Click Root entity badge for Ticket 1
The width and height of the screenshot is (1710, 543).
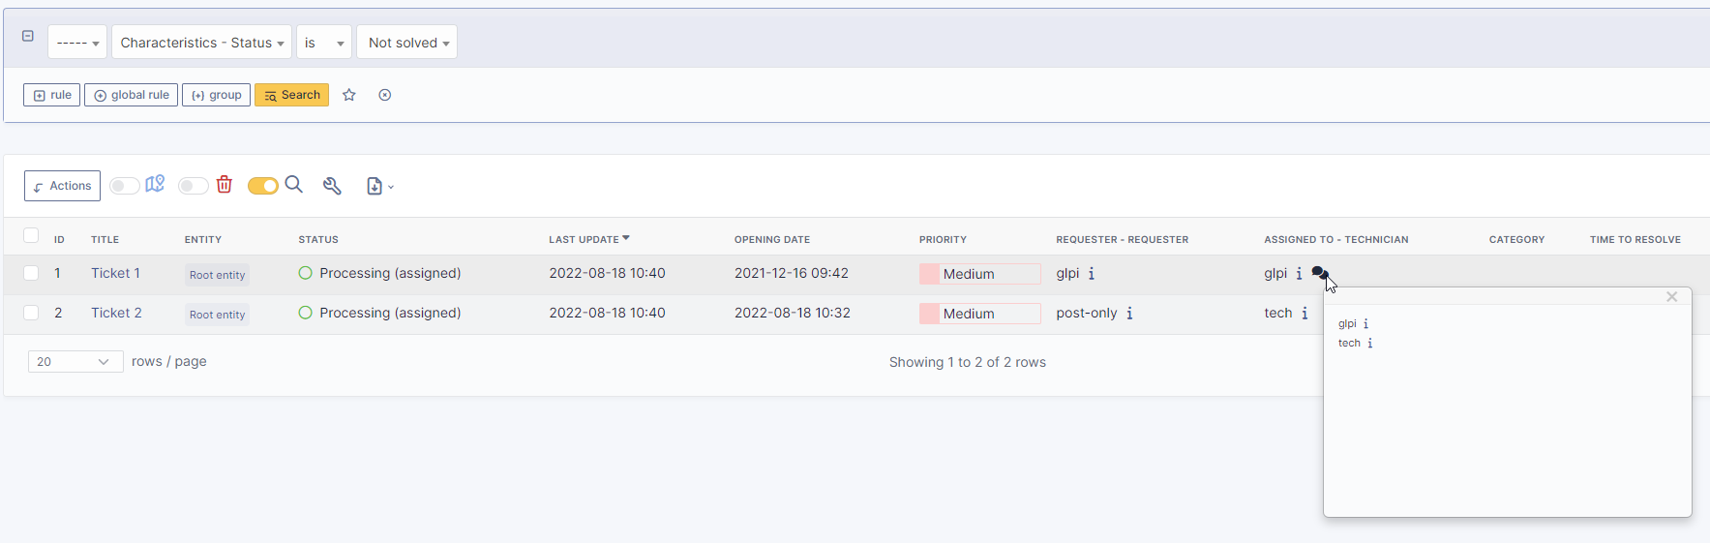[217, 275]
